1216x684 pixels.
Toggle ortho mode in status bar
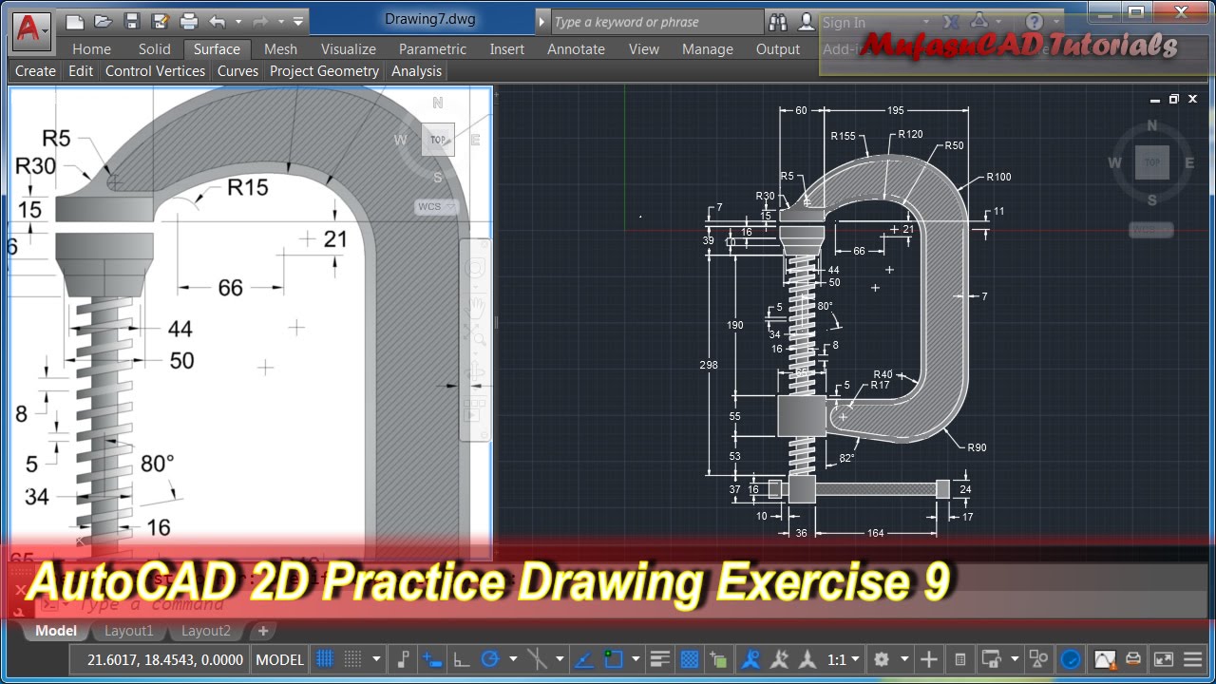(460, 659)
